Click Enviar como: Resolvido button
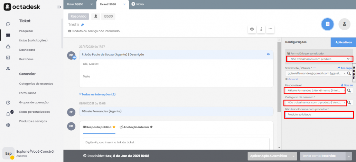 (x=321, y=156)
